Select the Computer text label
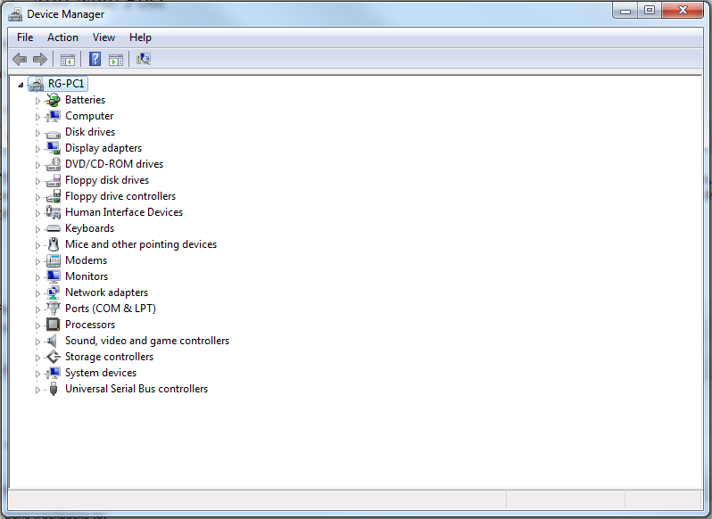 (89, 116)
